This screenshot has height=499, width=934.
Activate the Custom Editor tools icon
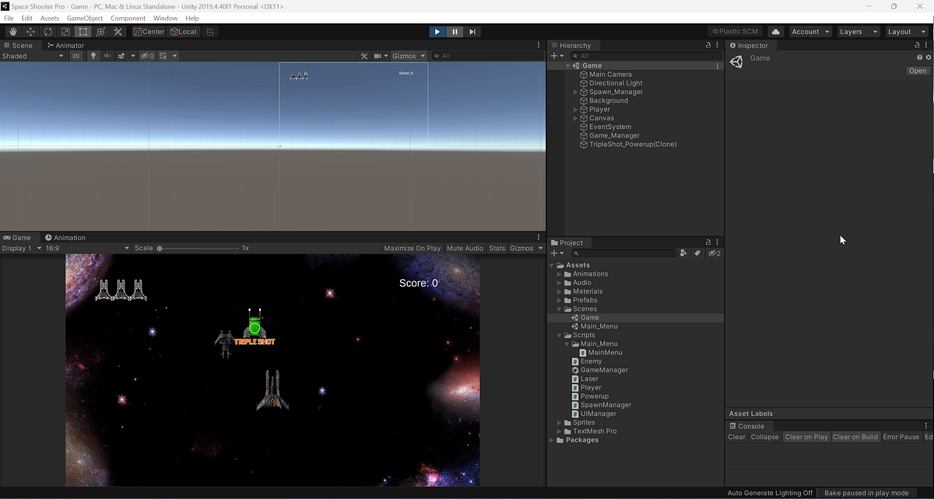[x=118, y=31]
